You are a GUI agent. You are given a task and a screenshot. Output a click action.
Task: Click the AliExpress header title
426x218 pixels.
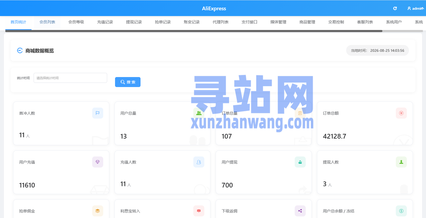pos(214,8)
